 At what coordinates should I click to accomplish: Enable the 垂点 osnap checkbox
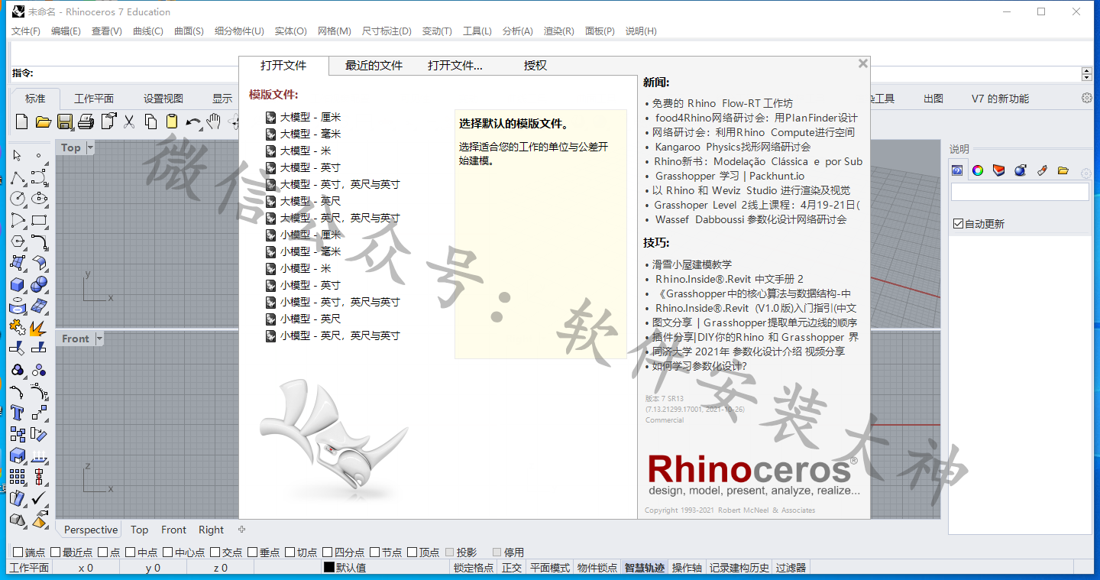(x=253, y=552)
